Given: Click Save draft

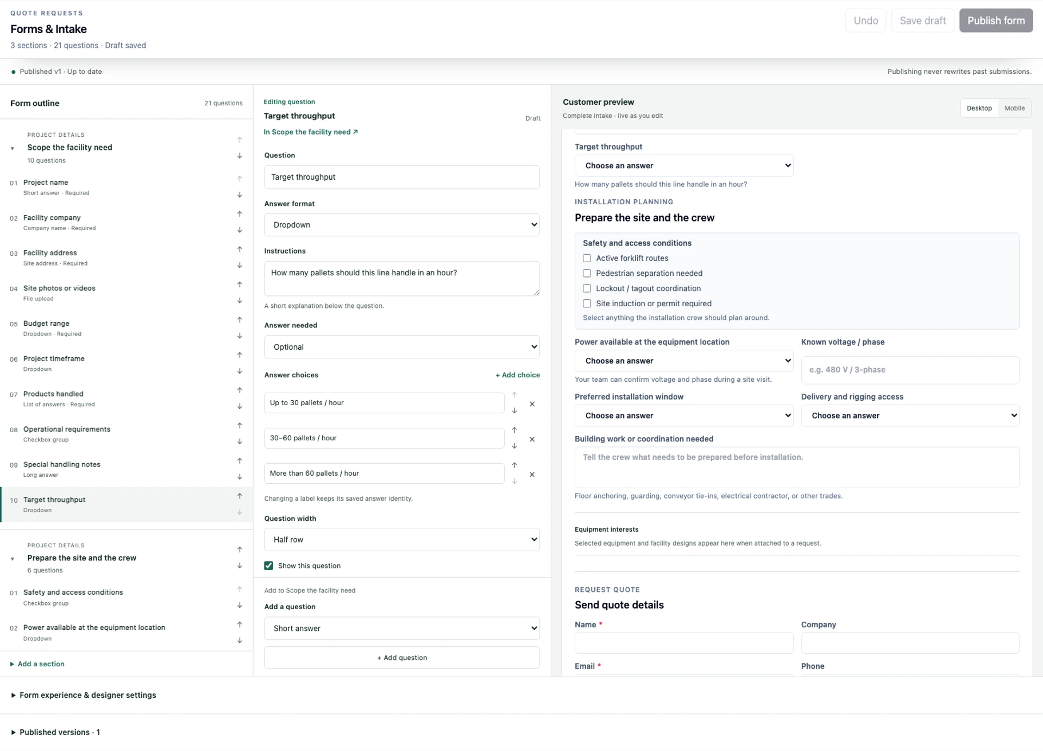Looking at the screenshot, I should tap(923, 21).
